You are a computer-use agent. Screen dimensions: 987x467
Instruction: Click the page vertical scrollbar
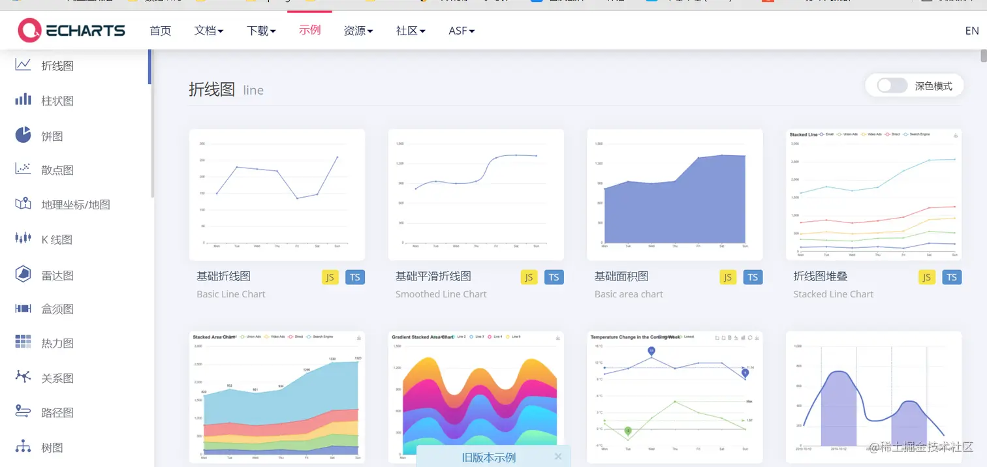(x=983, y=55)
